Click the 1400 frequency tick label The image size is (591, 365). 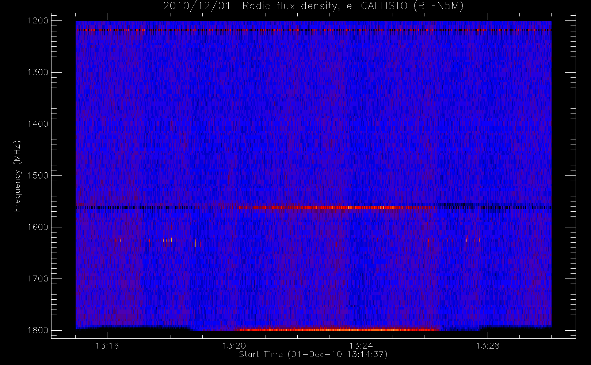coord(38,124)
